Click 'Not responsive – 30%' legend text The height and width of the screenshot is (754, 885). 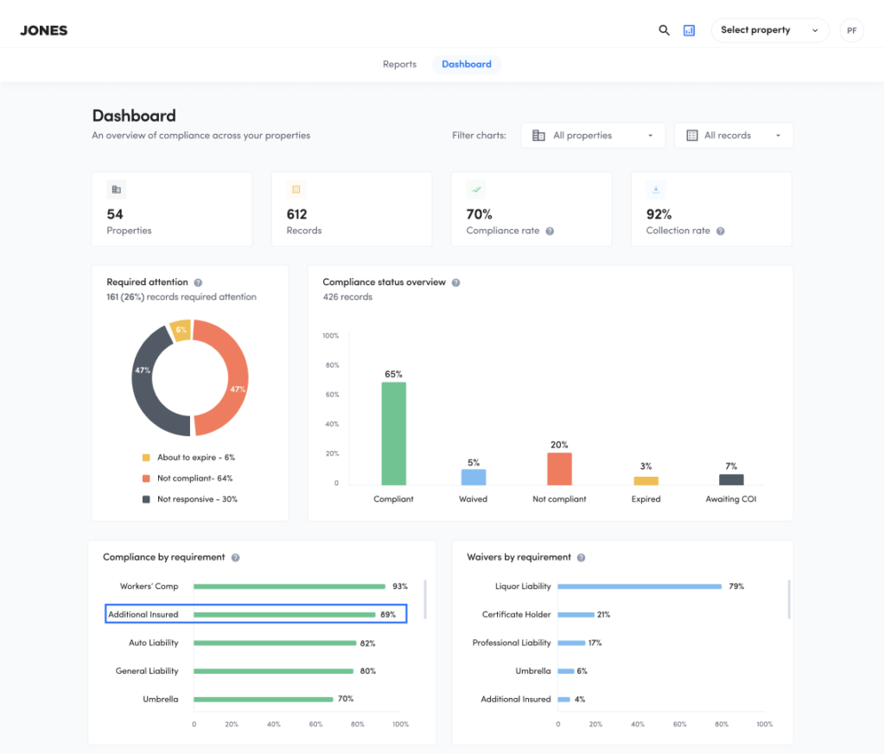[198, 499]
